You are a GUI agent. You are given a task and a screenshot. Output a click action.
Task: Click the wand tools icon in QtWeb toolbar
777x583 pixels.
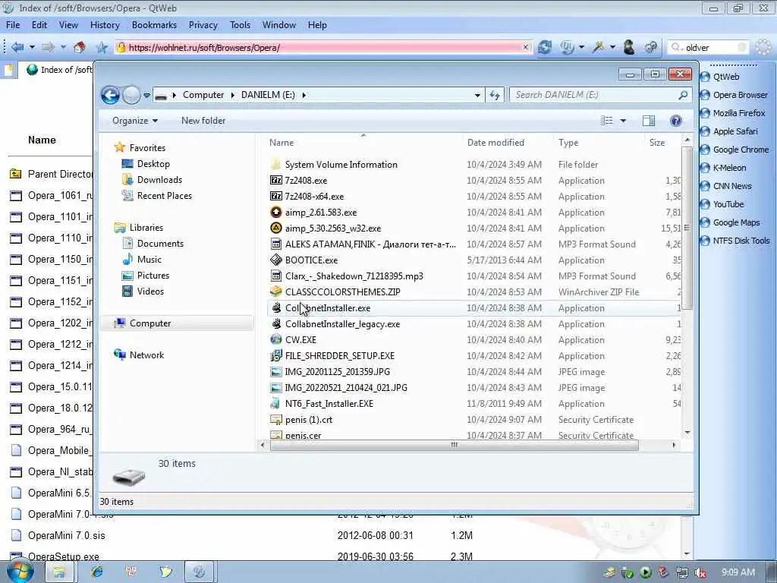click(x=599, y=47)
